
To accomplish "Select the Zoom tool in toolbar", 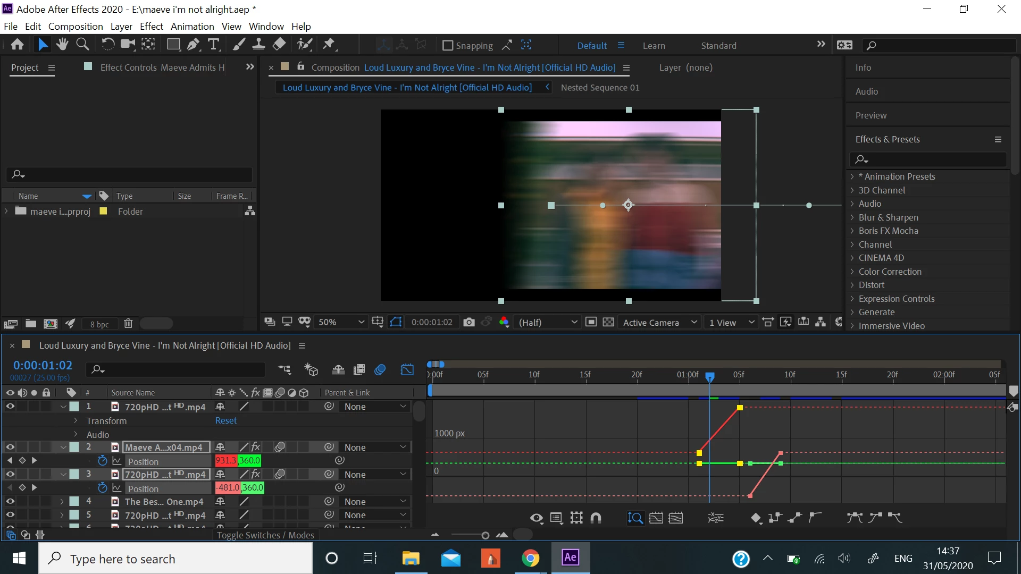I will 82,45.
